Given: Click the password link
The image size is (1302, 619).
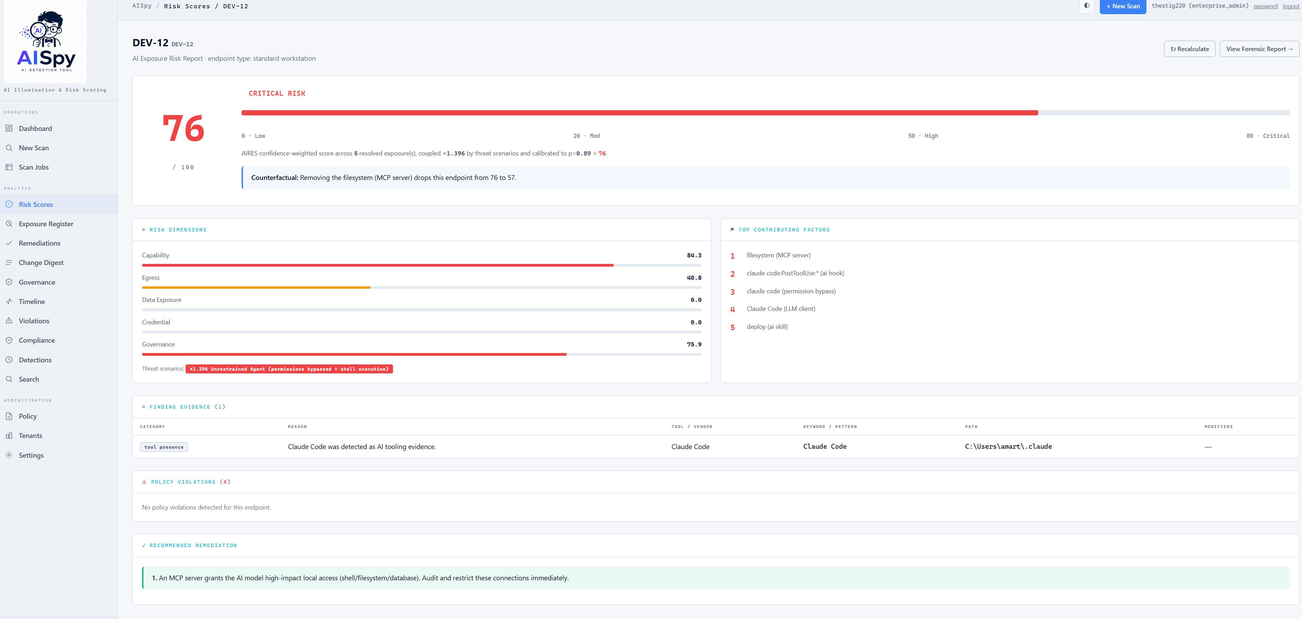Looking at the screenshot, I should [1266, 7].
